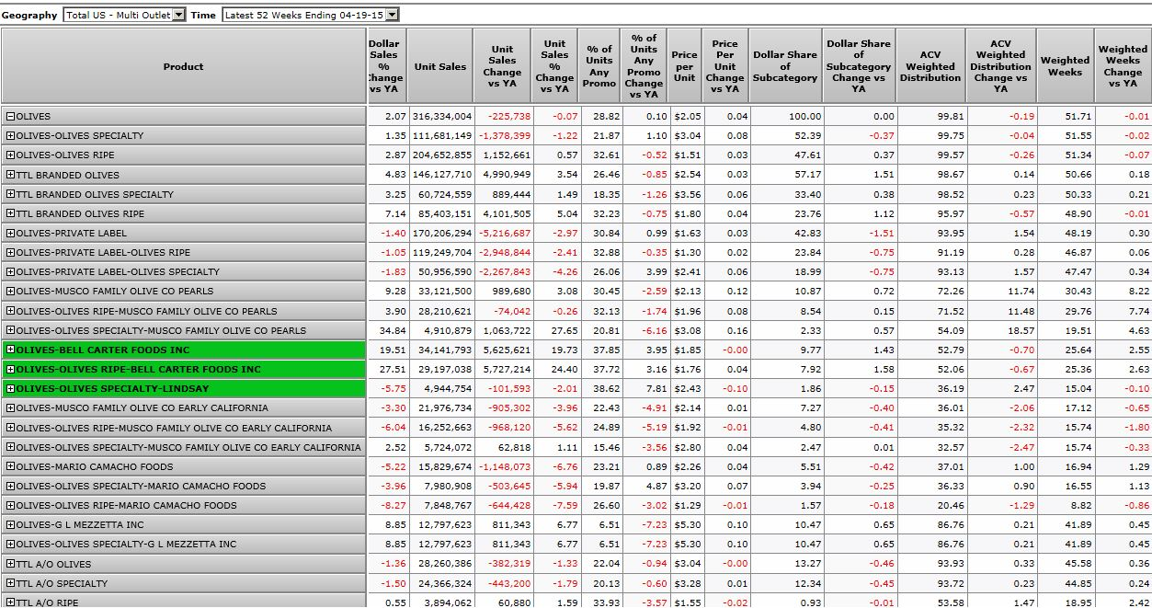Image resolution: width=1152 pixels, height=608 pixels.
Task: Click the Product column header
Action: coord(183,66)
